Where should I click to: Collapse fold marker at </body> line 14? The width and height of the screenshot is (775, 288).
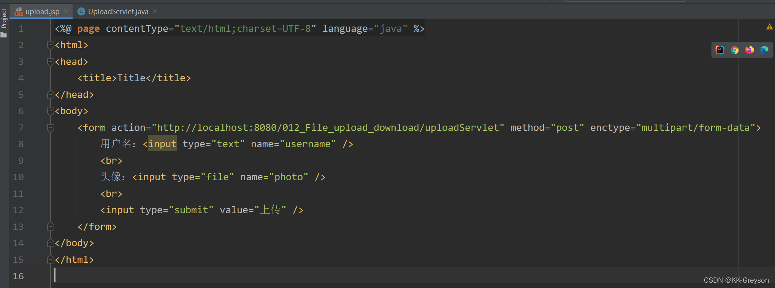[x=51, y=243]
